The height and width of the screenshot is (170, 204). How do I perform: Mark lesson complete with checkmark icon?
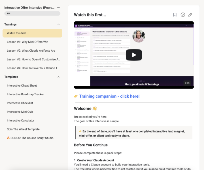click(x=183, y=15)
